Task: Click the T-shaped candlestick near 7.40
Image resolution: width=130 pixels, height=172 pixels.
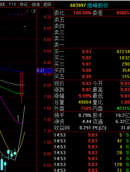Action: [18, 118]
